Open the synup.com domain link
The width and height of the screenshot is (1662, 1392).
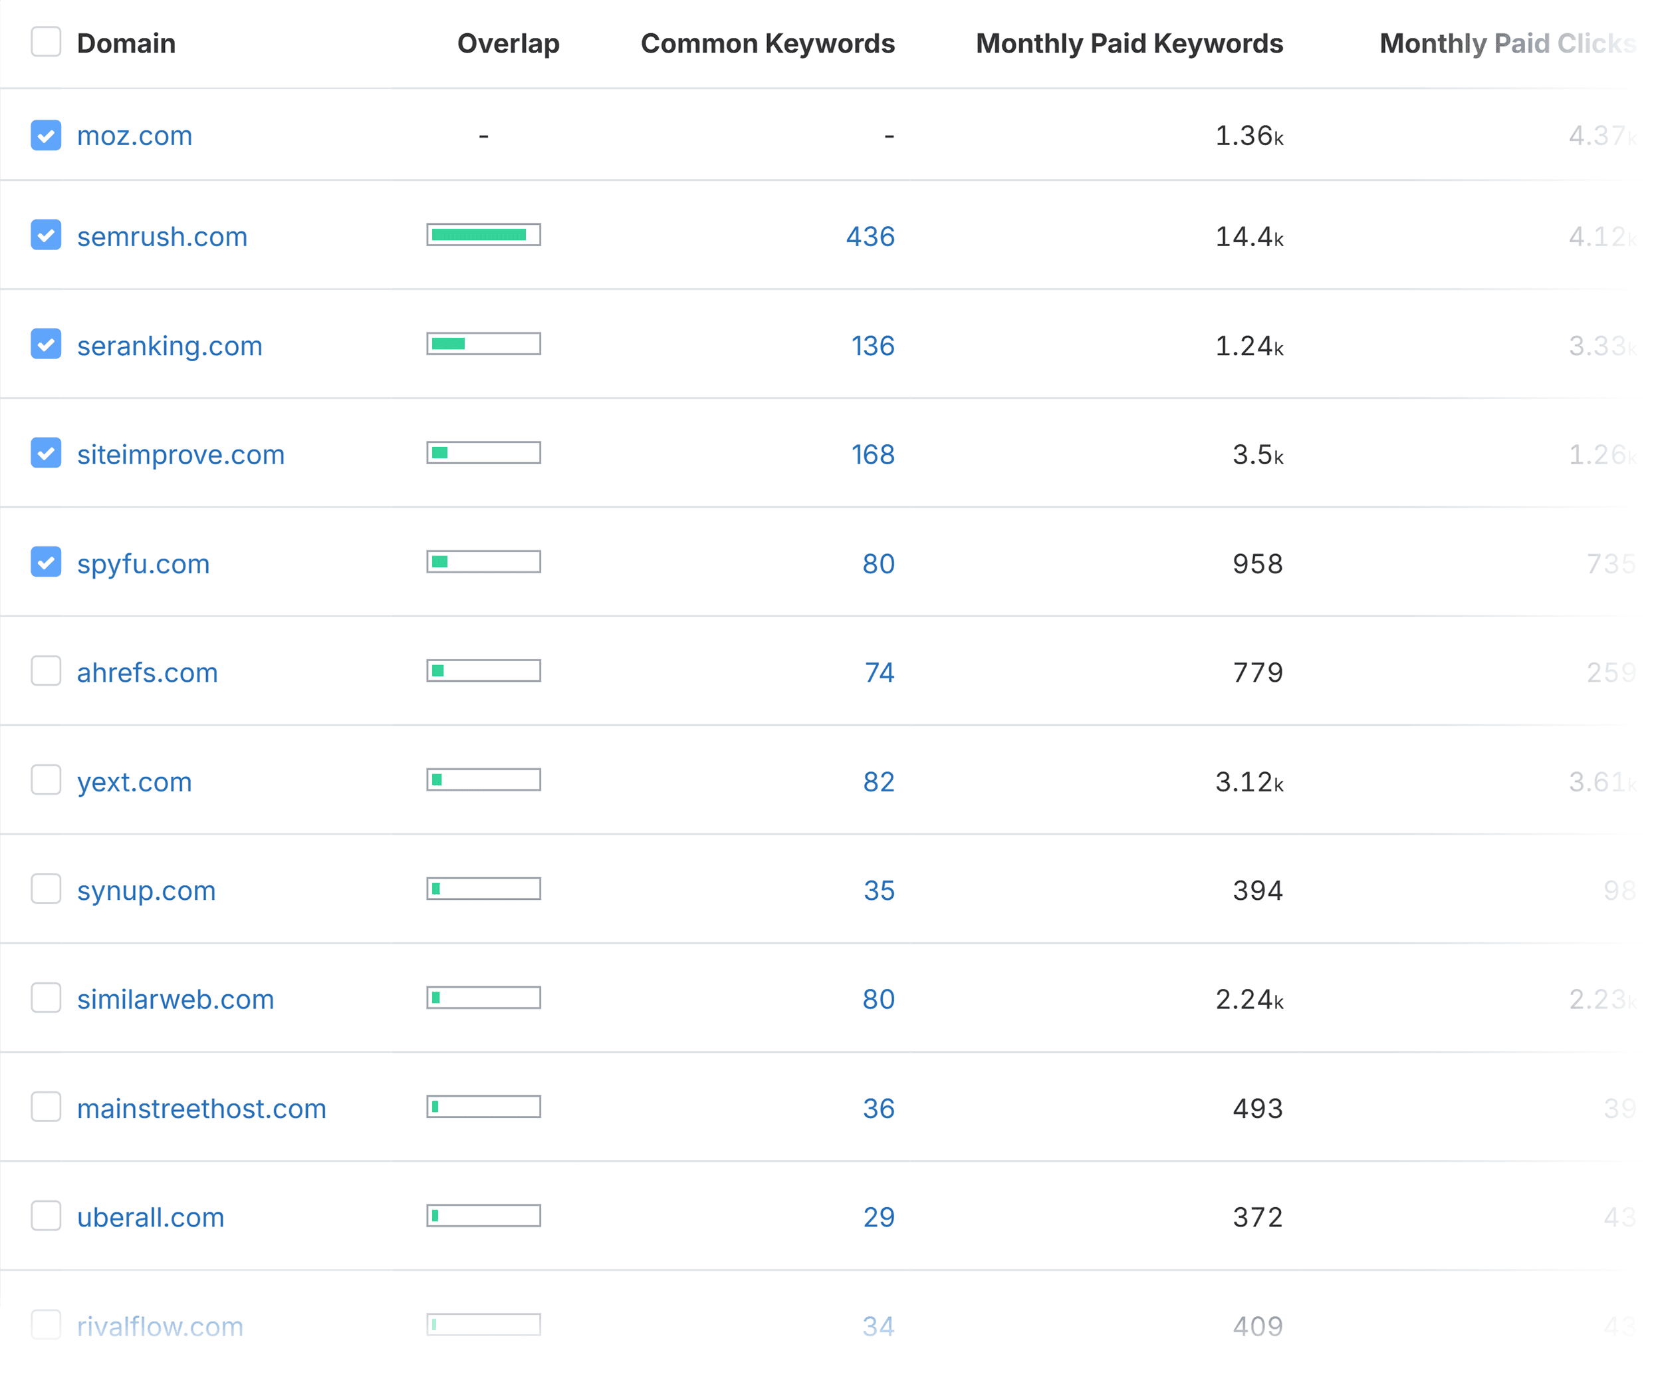coord(146,891)
